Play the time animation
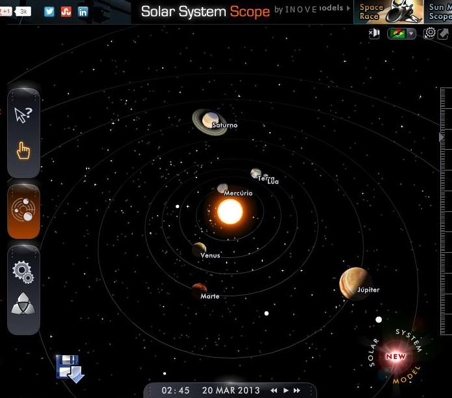This screenshot has height=398, width=452. click(x=286, y=390)
